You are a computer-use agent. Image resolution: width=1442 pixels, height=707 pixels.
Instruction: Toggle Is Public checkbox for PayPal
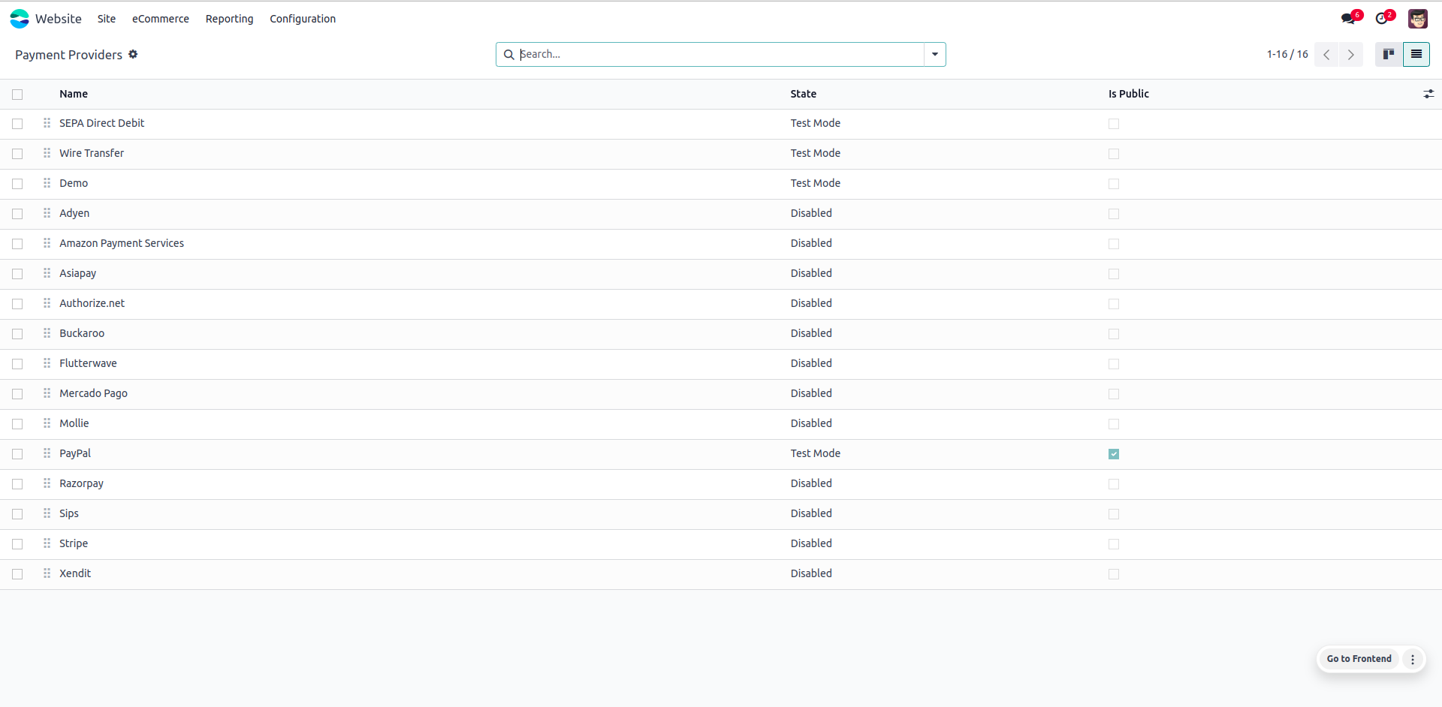click(x=1114, y=454)
